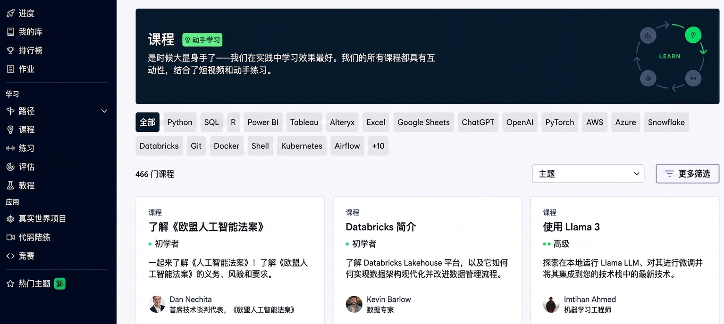Filter courses by AWS

(595, 122)
